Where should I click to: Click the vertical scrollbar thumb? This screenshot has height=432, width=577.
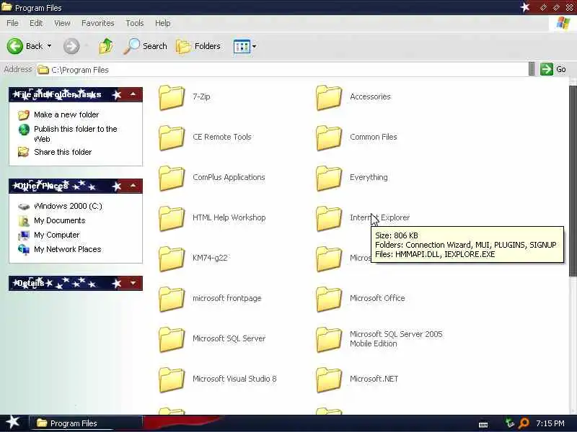point(573,181)
